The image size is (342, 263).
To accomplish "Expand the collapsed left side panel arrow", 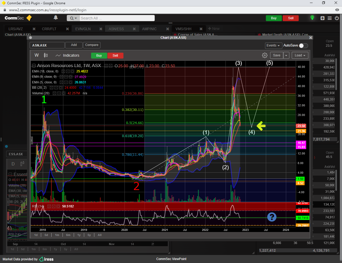I will (x=31, y=140).
